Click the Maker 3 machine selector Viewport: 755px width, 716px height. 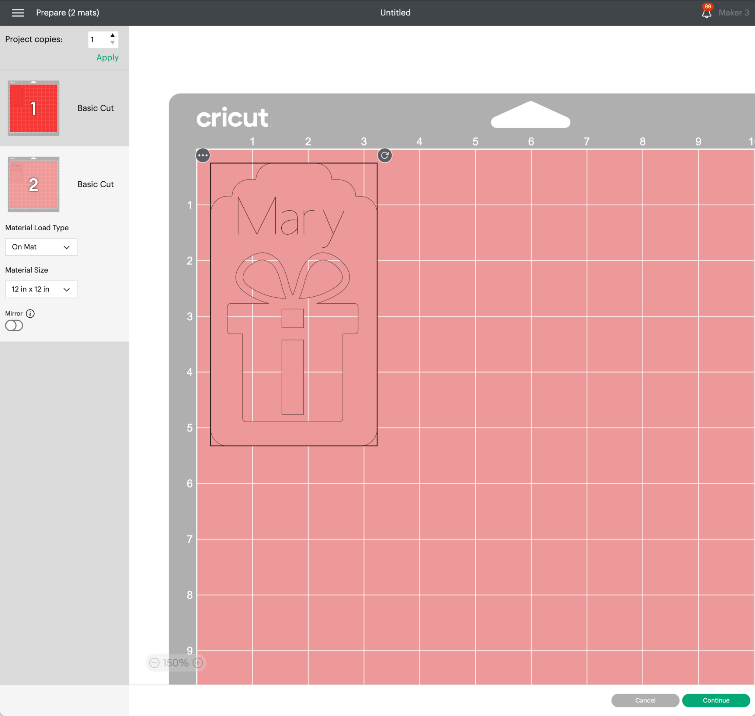tap(733, 13)
